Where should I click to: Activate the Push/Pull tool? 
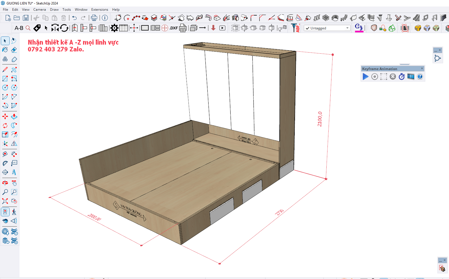(x=14, y=116)
